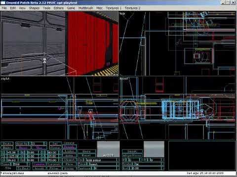Edit the Time value field
Viewport: 237px width, 177px height.
click(20, 164)
